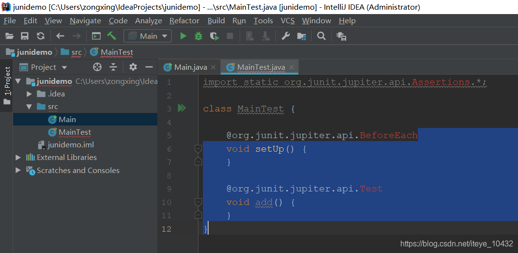
Task: Click fold end marker on line 7
Action: coord(198,161)
